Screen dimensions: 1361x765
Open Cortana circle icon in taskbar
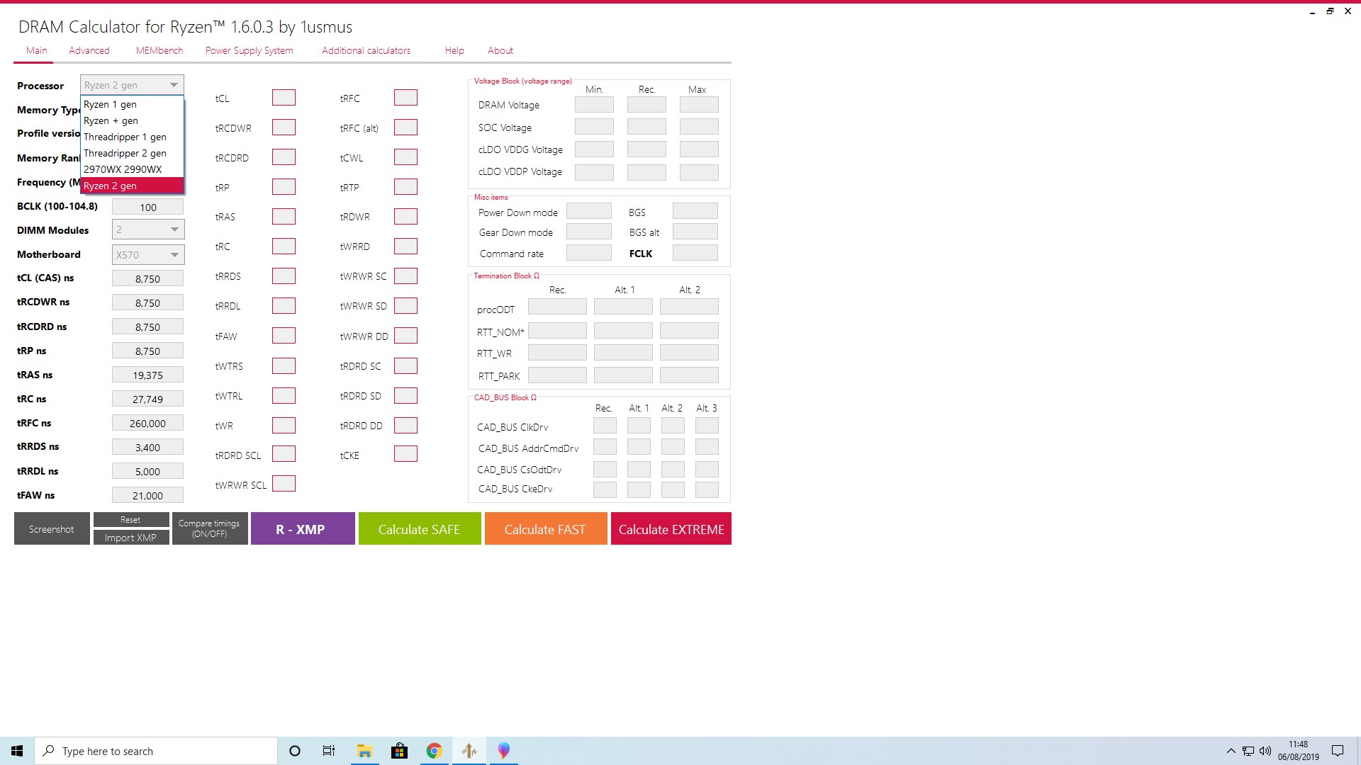(x=295, y=751)
